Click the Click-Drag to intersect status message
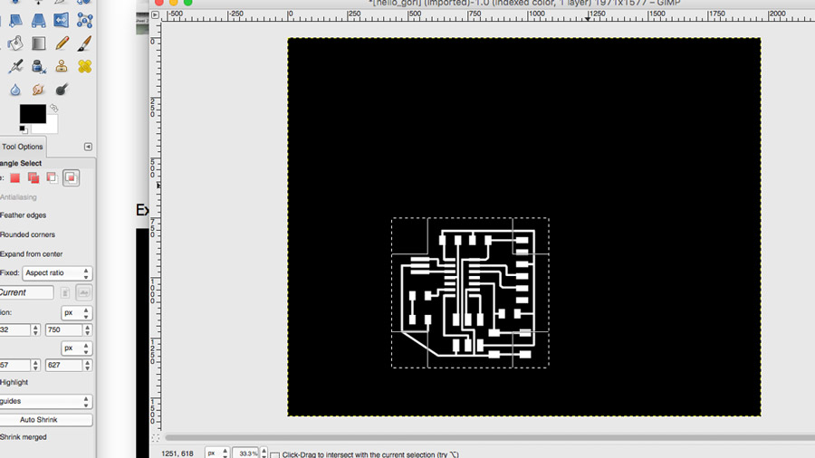Screen dimensions: 815x458 [x=370, y=454]
